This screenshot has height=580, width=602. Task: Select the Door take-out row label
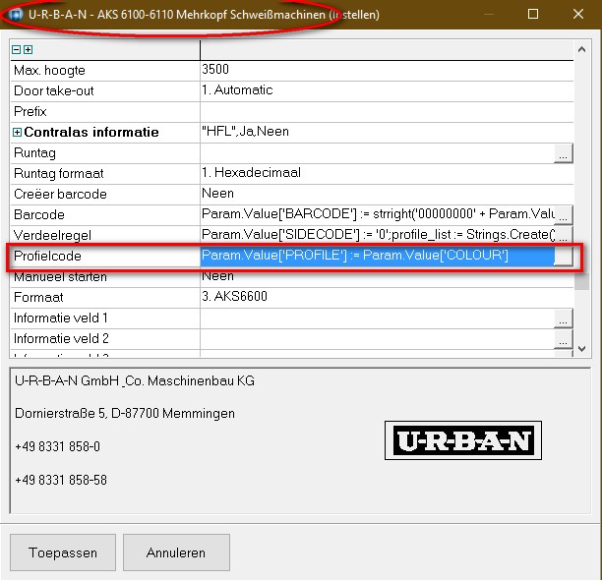(x=54, y=91)
